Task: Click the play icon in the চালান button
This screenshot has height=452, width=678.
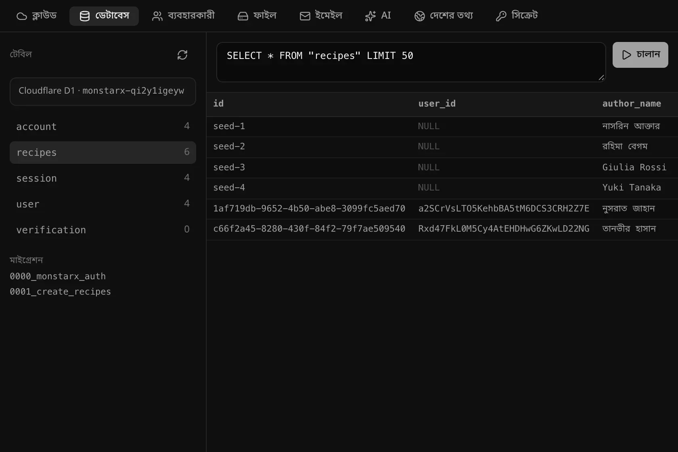Action: 627,55
